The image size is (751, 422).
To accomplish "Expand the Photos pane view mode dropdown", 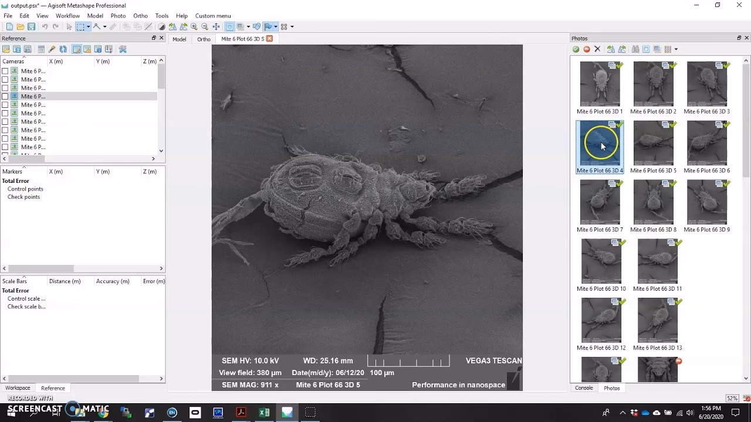I will [676, 49].
